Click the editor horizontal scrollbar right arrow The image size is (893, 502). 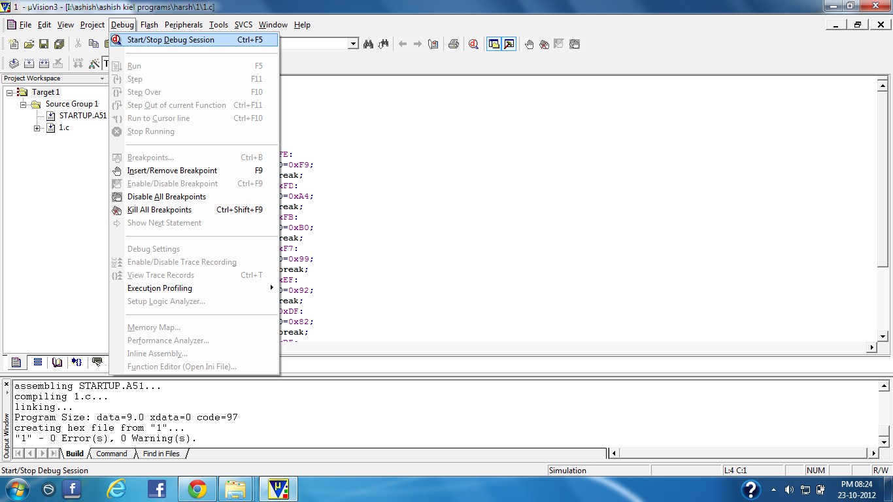871,348
